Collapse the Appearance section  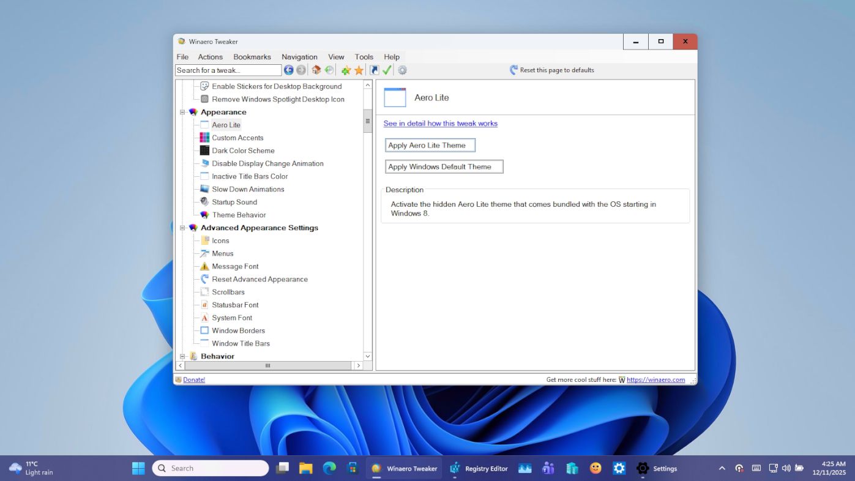[182, 112]
